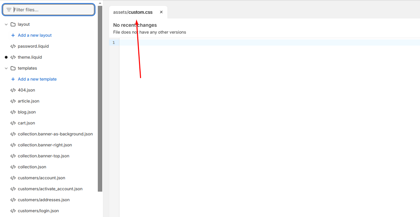The image size is (420, 217).
Task: Click Add a new layout link
Action: point(35,35)
